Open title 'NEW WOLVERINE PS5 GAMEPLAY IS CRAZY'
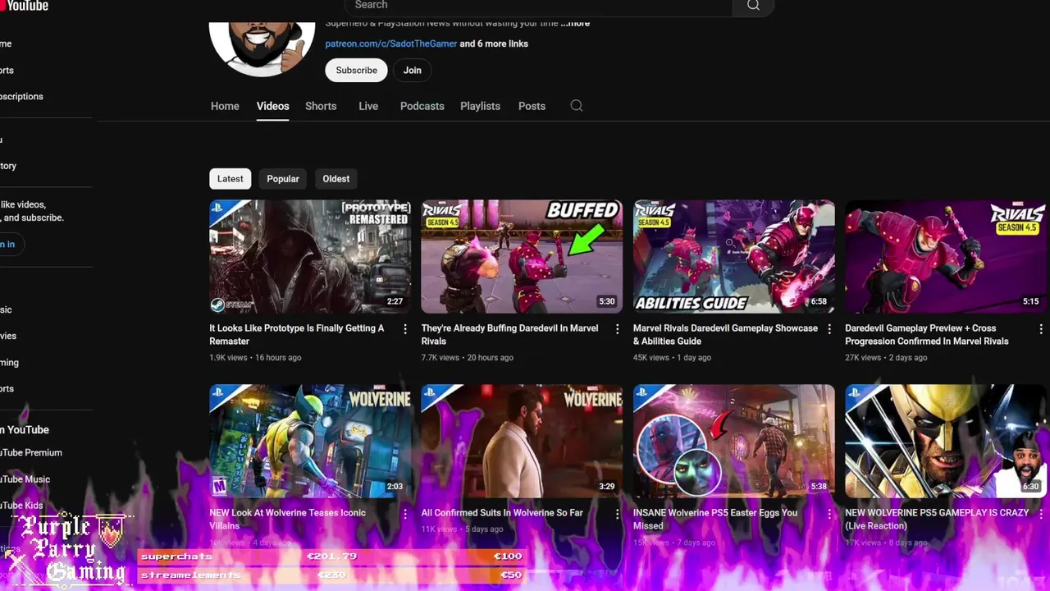The width and height of the screenshot is (1050, 591). tap(937, 519)
